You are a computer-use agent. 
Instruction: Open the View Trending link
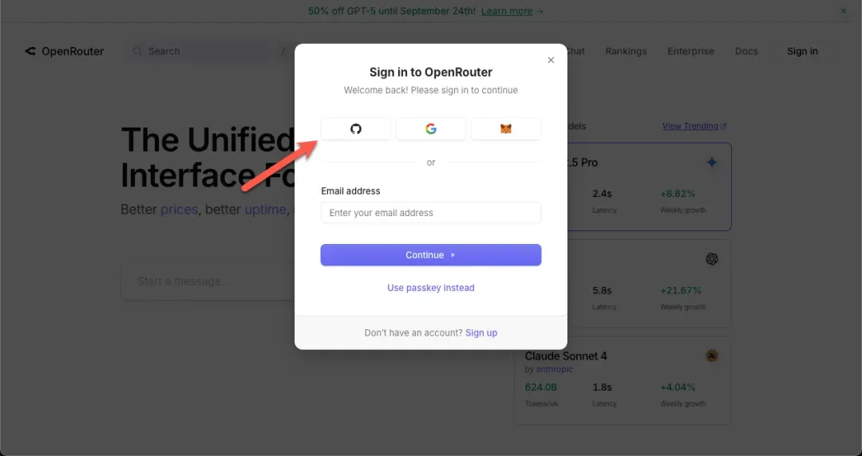[x=694, y=126]
